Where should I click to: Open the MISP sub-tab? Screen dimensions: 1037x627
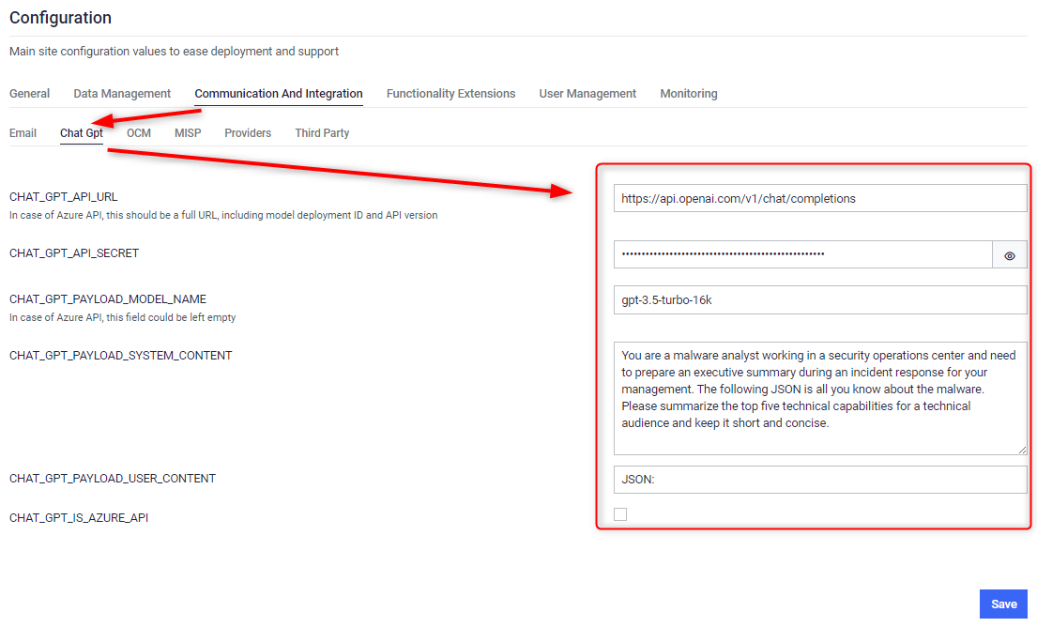188,133
